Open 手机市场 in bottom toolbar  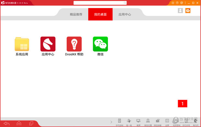click(186, 122)
